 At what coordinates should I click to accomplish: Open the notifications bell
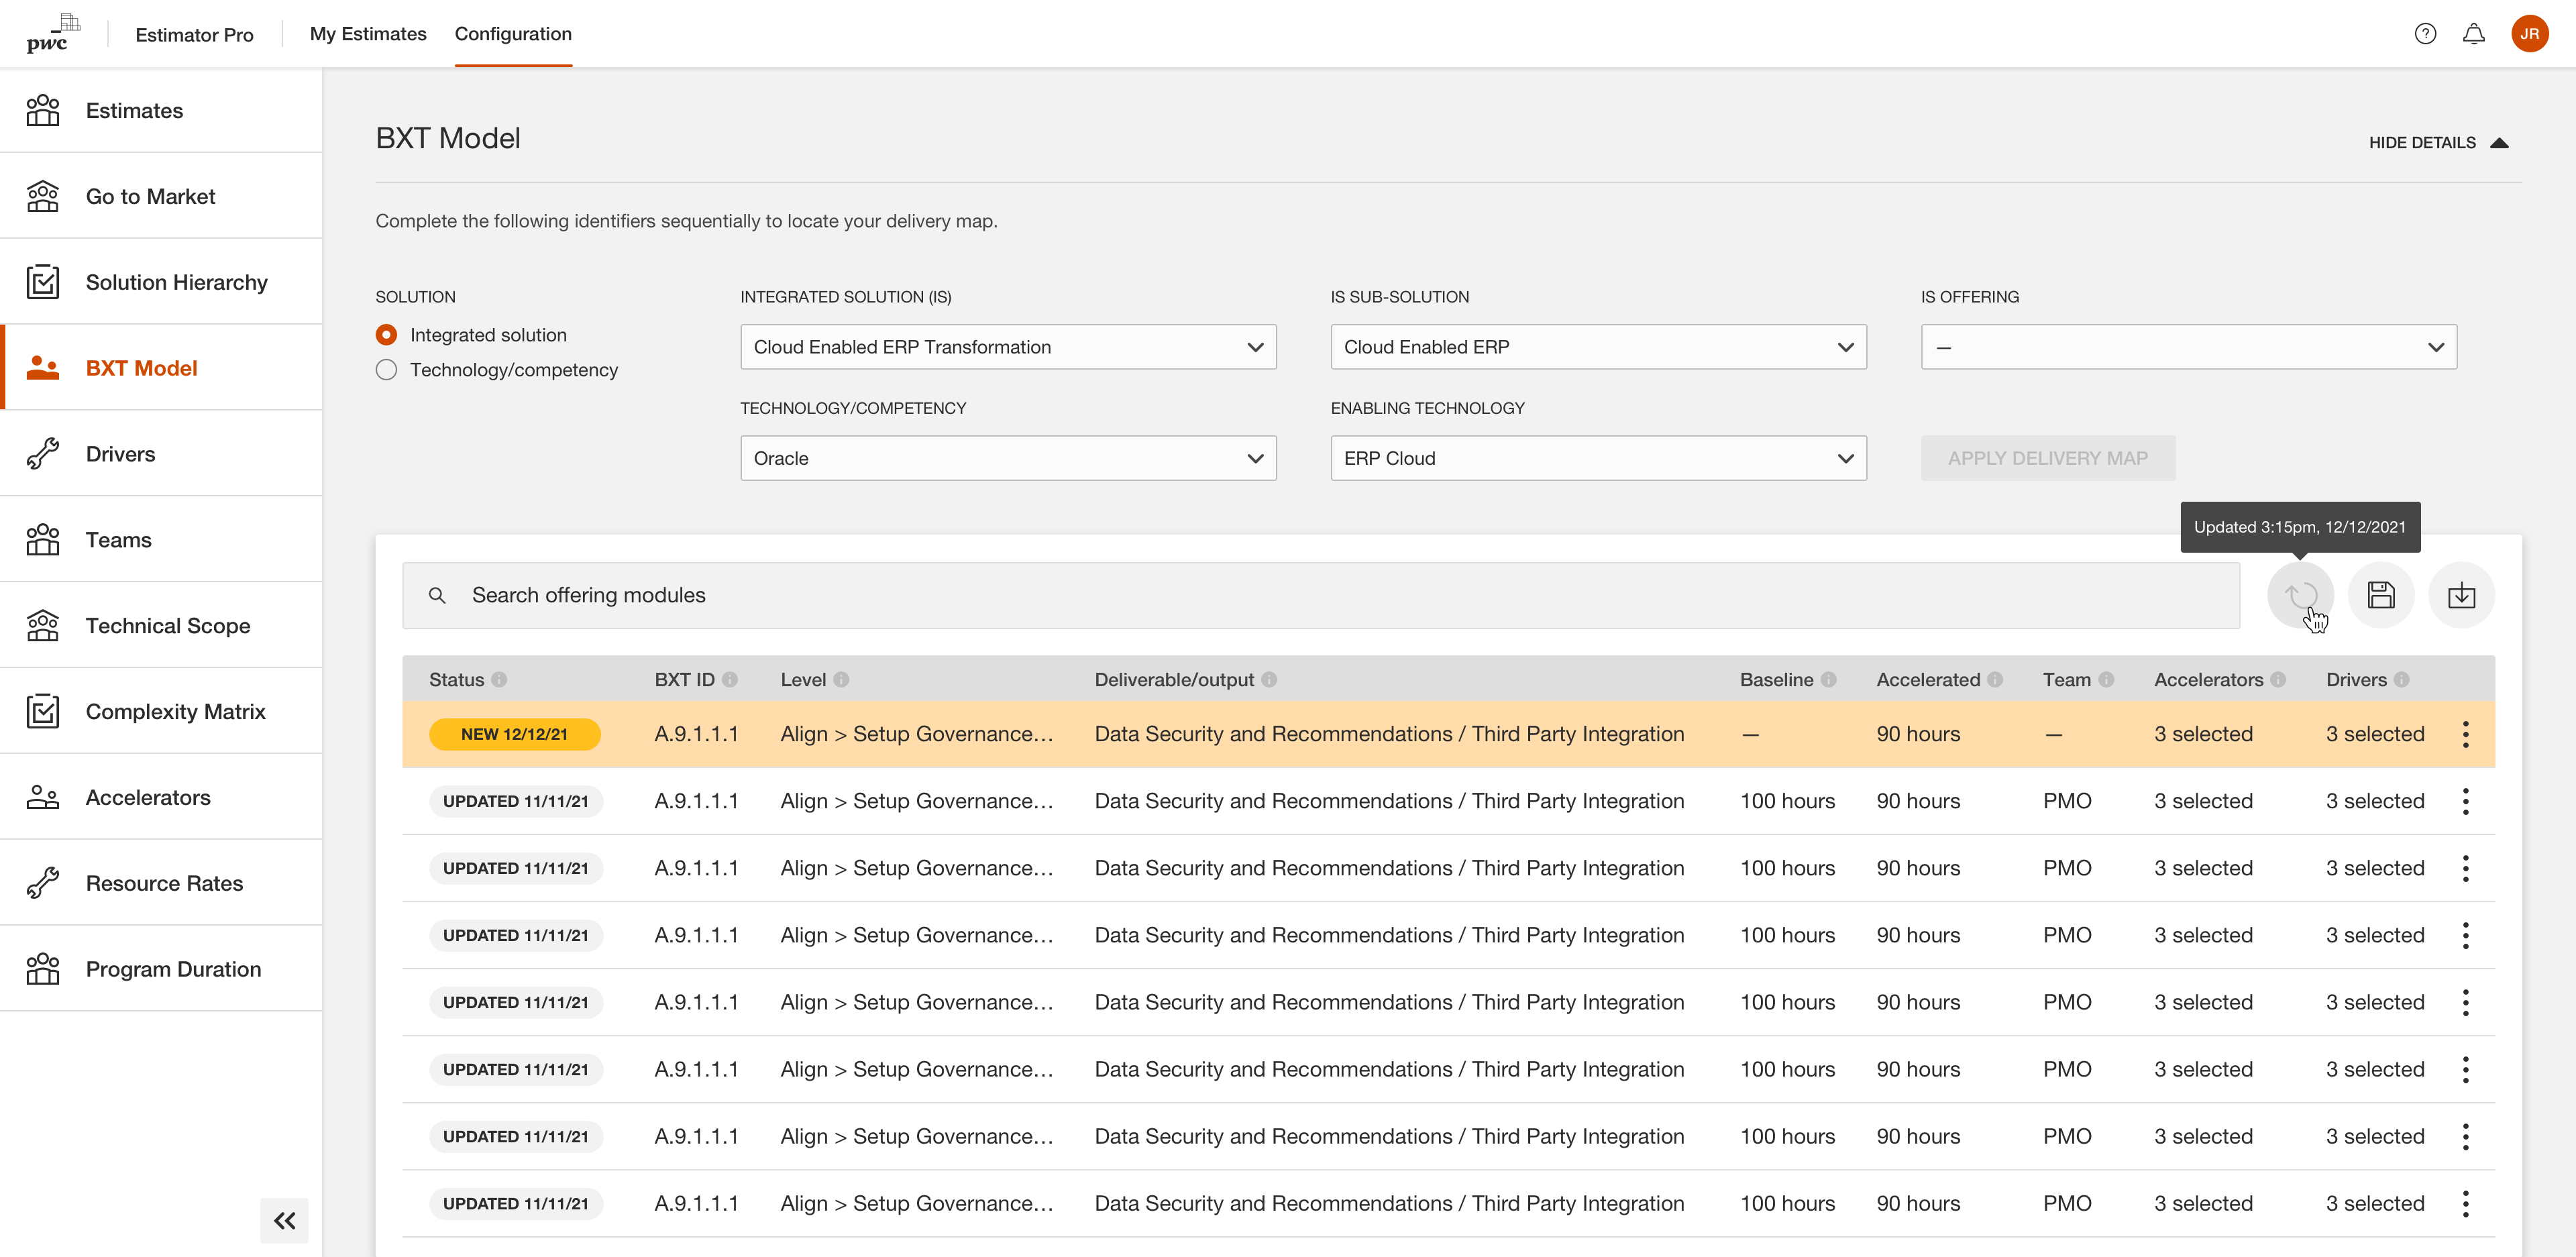click(2473, 34)
